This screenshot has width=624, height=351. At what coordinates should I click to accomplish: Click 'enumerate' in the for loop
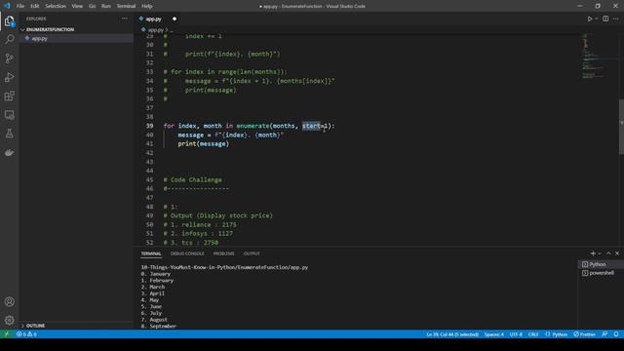click(x=253, y=126)
